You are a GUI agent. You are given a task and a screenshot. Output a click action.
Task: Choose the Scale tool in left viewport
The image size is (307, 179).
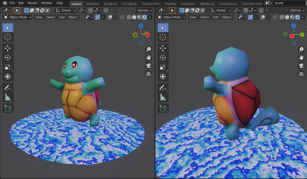pyautogui.click(x=8, y=67)
